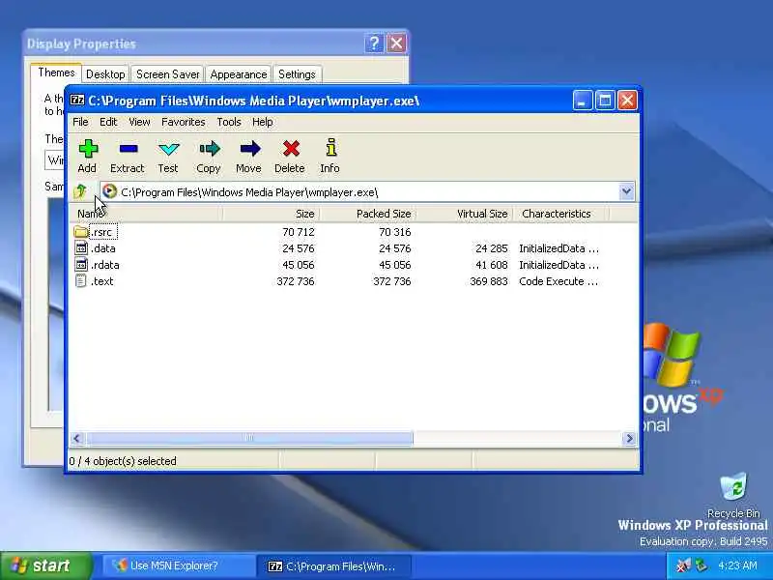Click the objects selected status text
This screenshot has height=580, width=773.
123,461
